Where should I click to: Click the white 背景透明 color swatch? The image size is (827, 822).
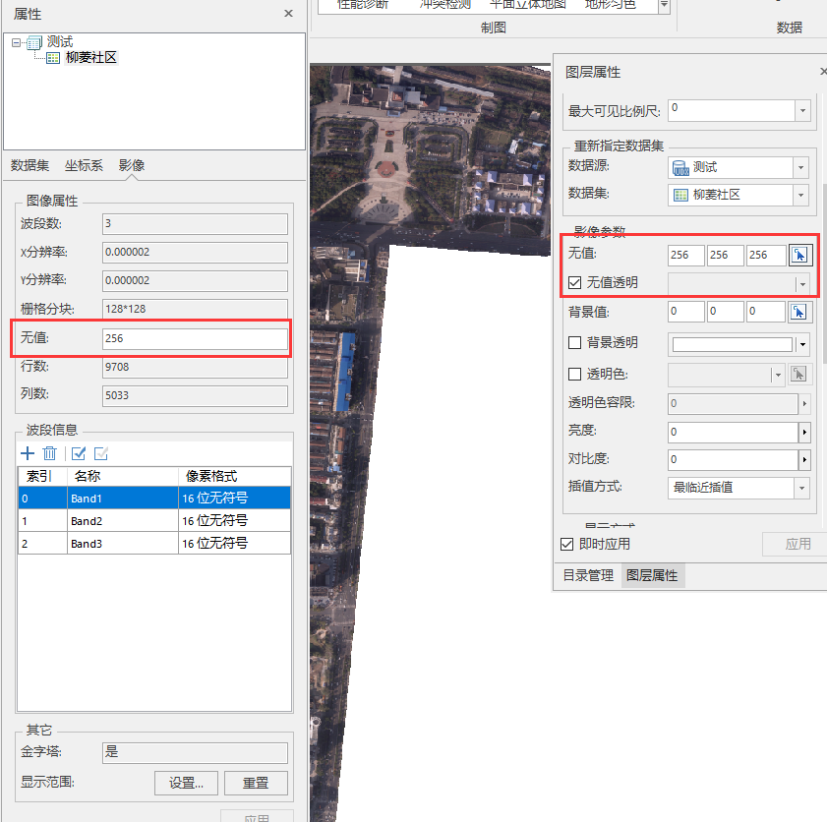click(x=733, y=344)
